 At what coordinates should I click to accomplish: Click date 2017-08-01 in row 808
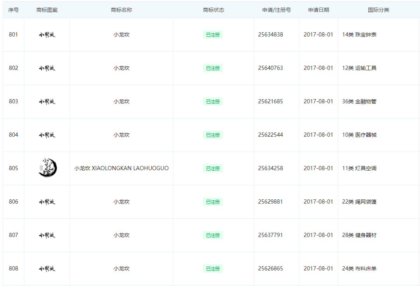point(318,269)
